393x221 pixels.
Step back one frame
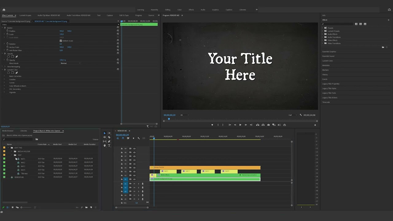tap(235, 125)
